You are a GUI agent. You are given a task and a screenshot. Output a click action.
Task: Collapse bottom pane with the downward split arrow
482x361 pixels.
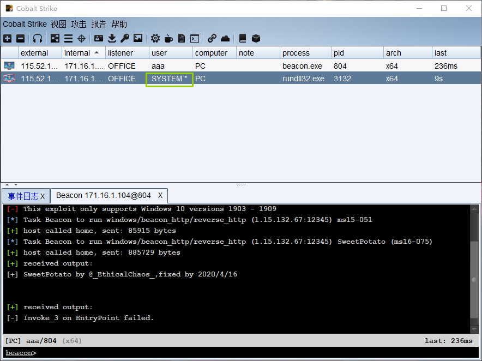(16, 184)
